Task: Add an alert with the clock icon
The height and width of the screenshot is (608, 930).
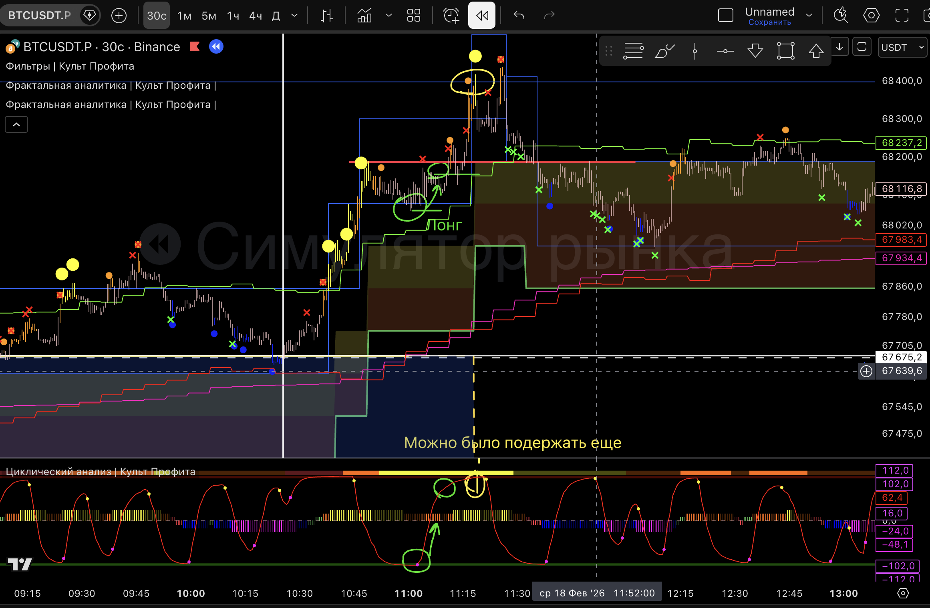Action: 451,16
